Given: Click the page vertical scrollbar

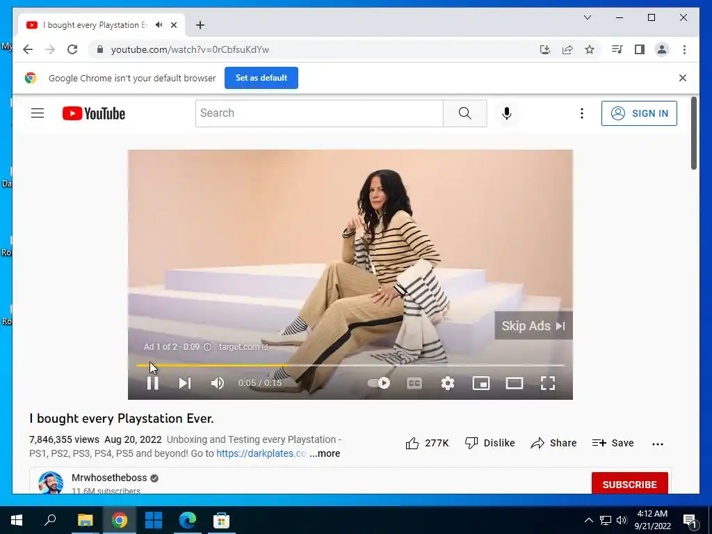Looking at the screenshot, I should point(693,133).
